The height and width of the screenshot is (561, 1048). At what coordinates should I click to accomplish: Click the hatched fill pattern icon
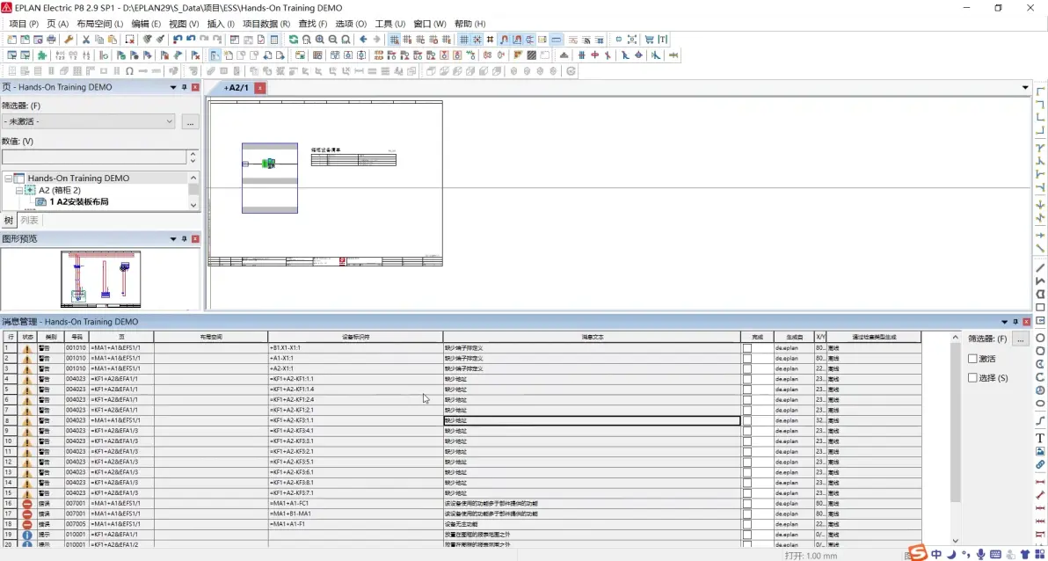point(531,55)
